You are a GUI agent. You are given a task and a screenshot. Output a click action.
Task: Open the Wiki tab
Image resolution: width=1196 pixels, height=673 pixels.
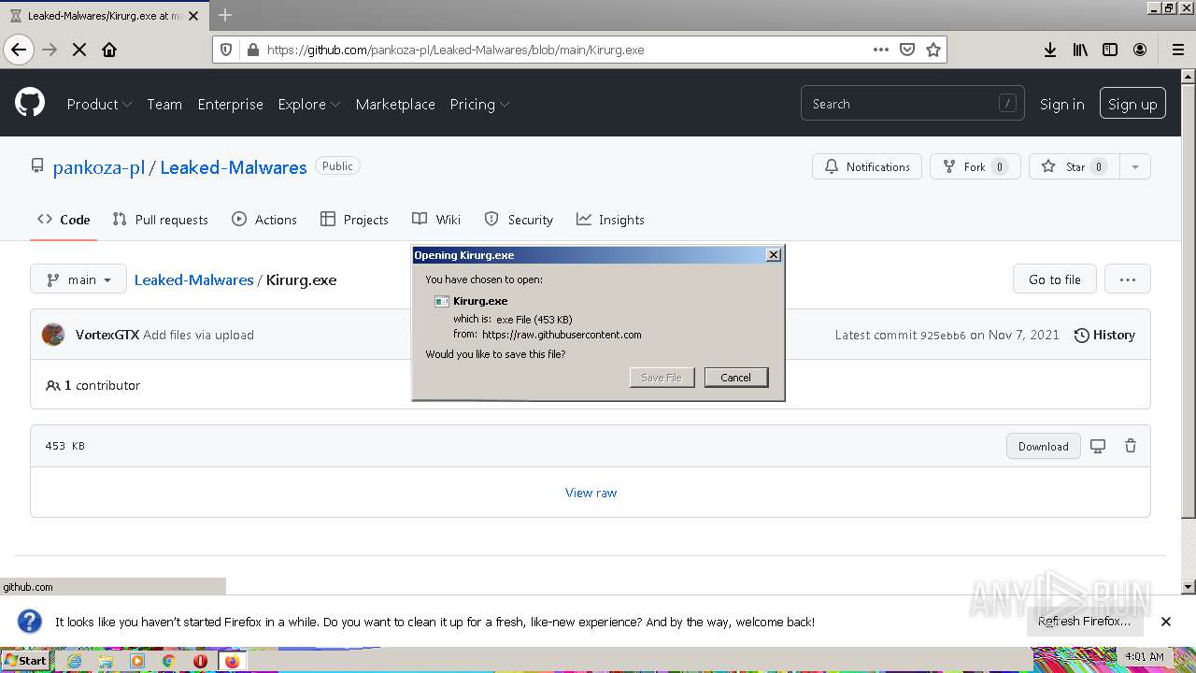pos(436,220)
